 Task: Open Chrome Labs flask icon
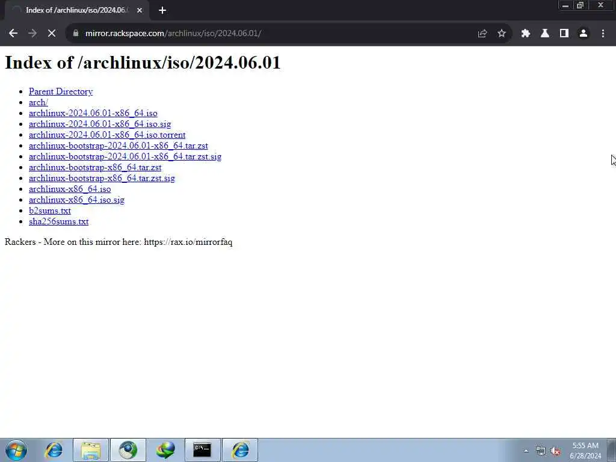click(545, 34)
